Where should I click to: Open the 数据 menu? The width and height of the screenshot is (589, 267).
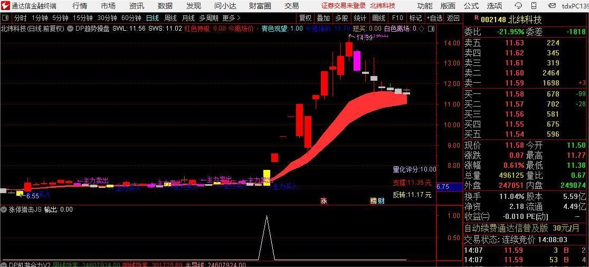click(x=165, y=6)
